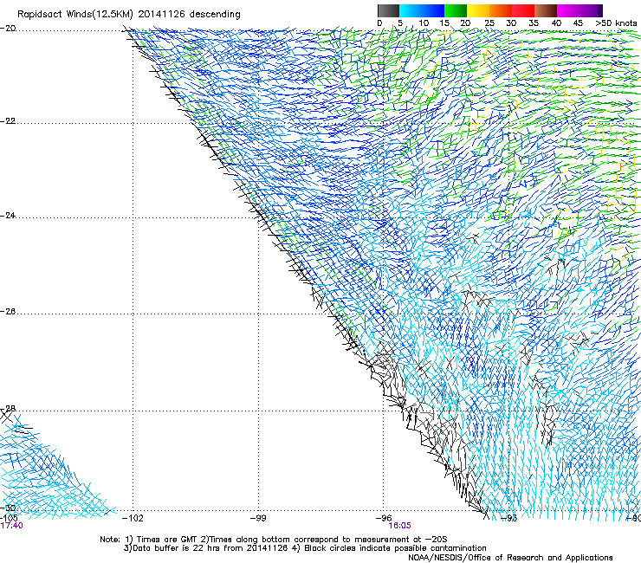Click the '>50 knots' legend label
Screen dimensions: 641x563
[616, 23]
